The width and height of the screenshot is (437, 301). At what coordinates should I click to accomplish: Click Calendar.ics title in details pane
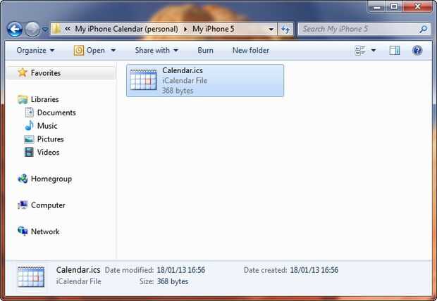[x=78, y=270]
